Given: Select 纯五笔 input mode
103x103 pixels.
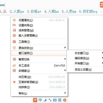Looking at the screenshot, I should (x=39, y=77).
